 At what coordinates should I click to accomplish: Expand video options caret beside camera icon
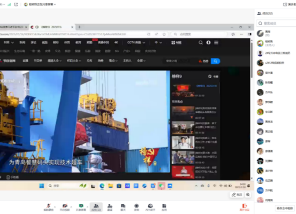pyautogui.click(x=71, y=207)
